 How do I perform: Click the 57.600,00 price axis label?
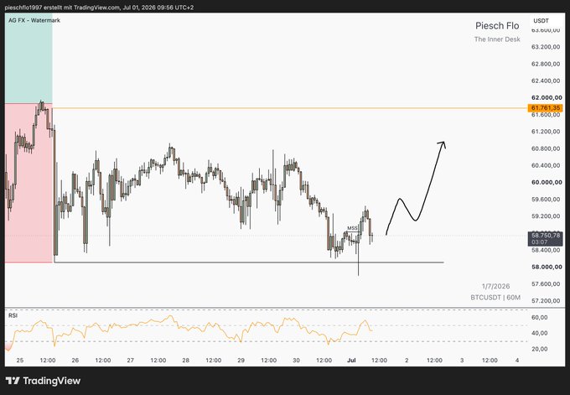coord(546,284)
